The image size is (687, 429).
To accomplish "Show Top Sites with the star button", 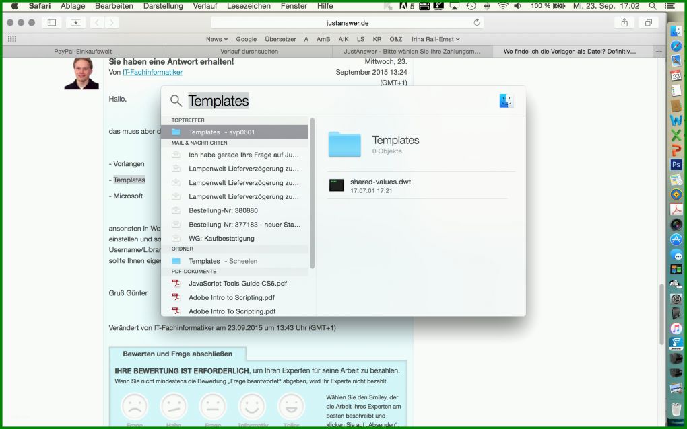I will click(x=76, y=23).
